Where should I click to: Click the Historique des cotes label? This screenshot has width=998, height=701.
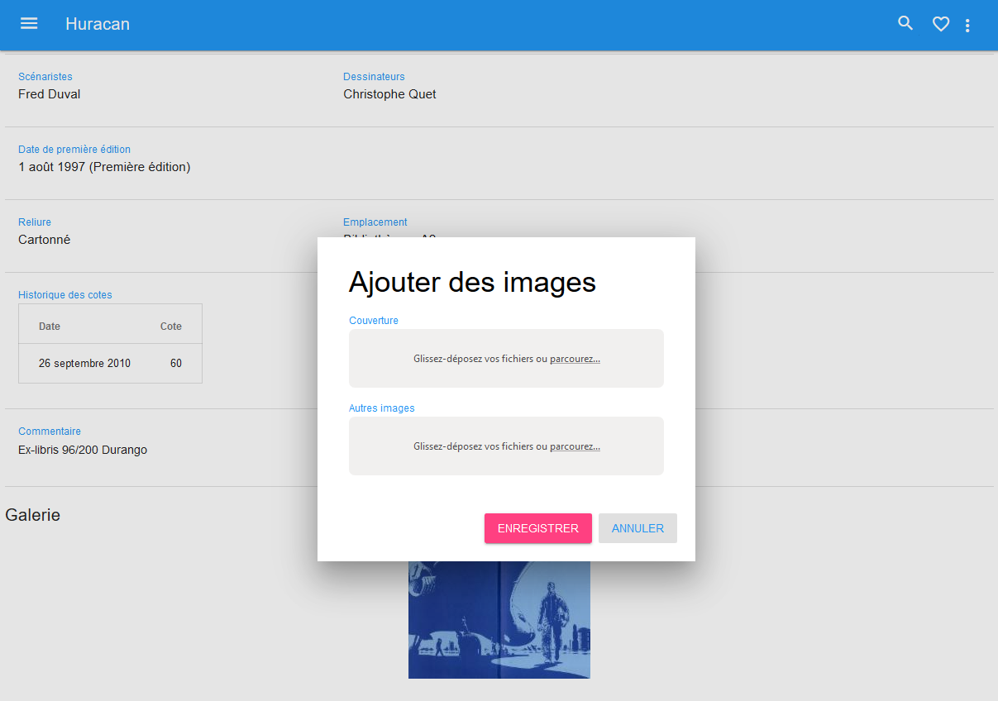pyautogui.click(x=65, y=295)
